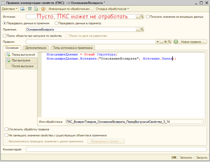Select Передавать данные в приемник
210x162 pixels.
click(x=5, y=23)
